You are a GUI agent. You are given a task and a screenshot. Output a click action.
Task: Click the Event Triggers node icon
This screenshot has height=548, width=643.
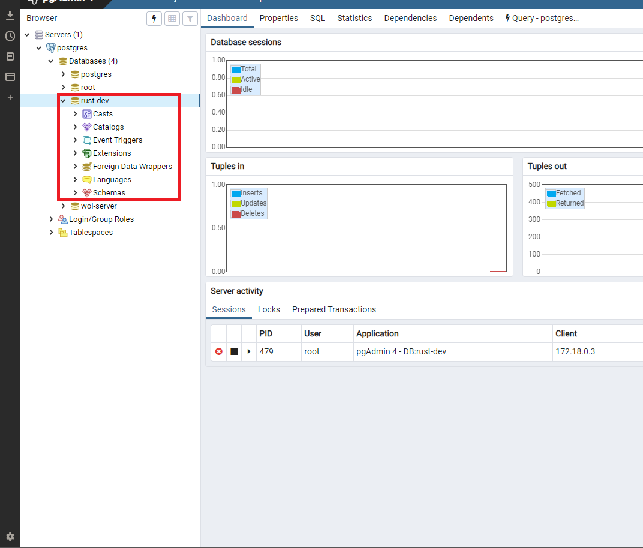pyautogui.click(x=87, y=140)
